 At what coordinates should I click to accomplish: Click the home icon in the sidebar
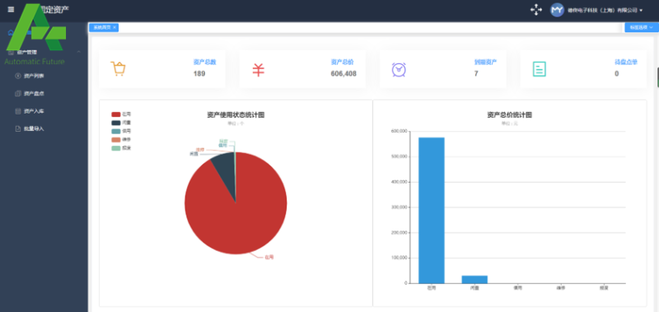pos(11,33)
